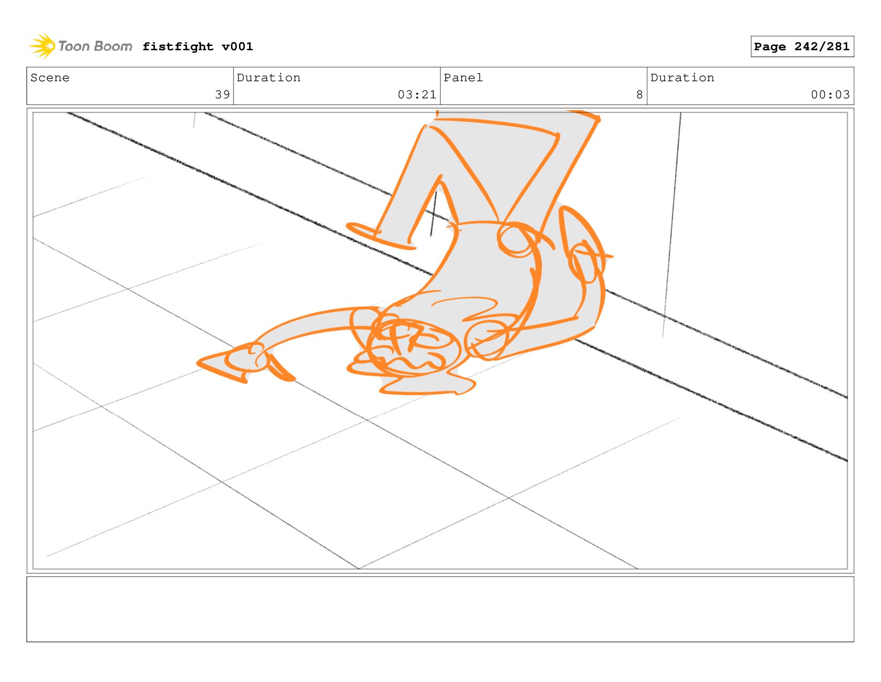This screenshot has width=881, height=682.
Task: Click the panel number 8 value
Action: [639, 95]
